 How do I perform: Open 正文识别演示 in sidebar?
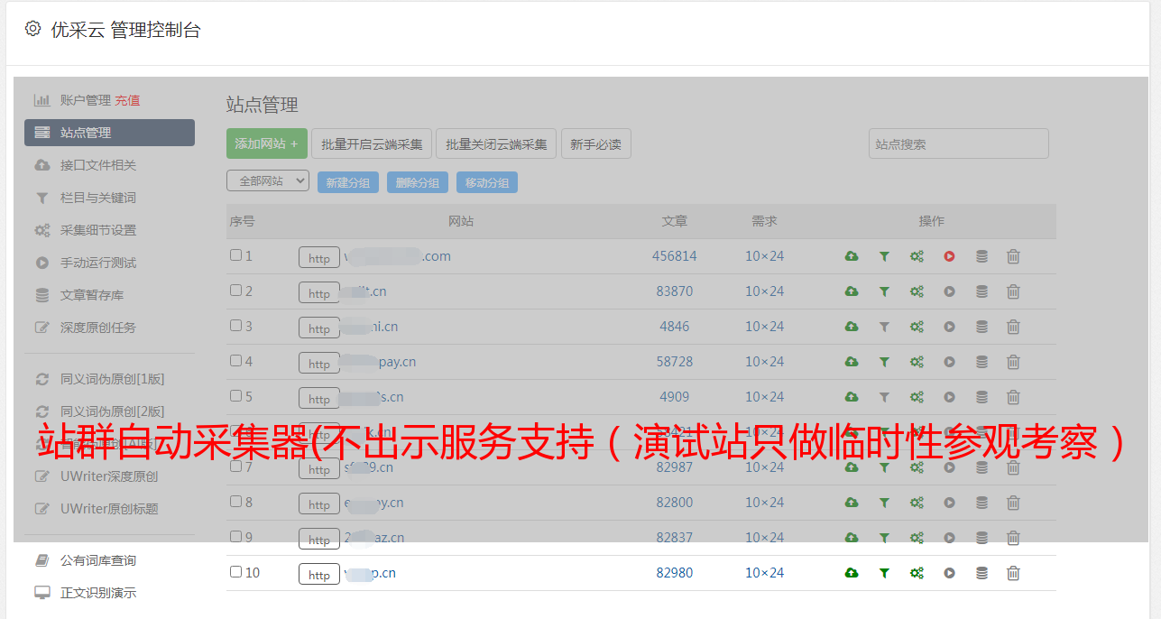98,593
